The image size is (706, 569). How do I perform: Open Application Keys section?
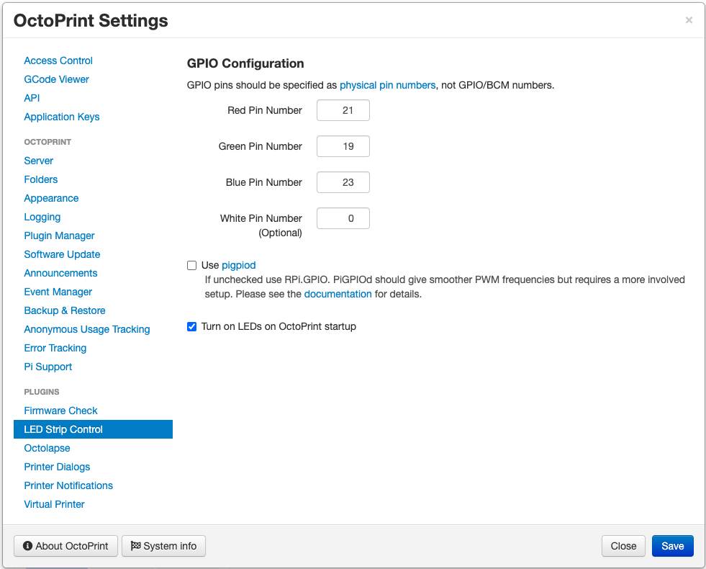[62, 117]
